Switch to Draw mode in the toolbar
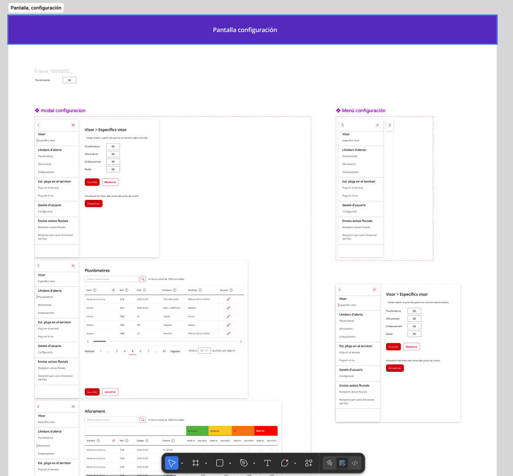 (x=329, y=463)
